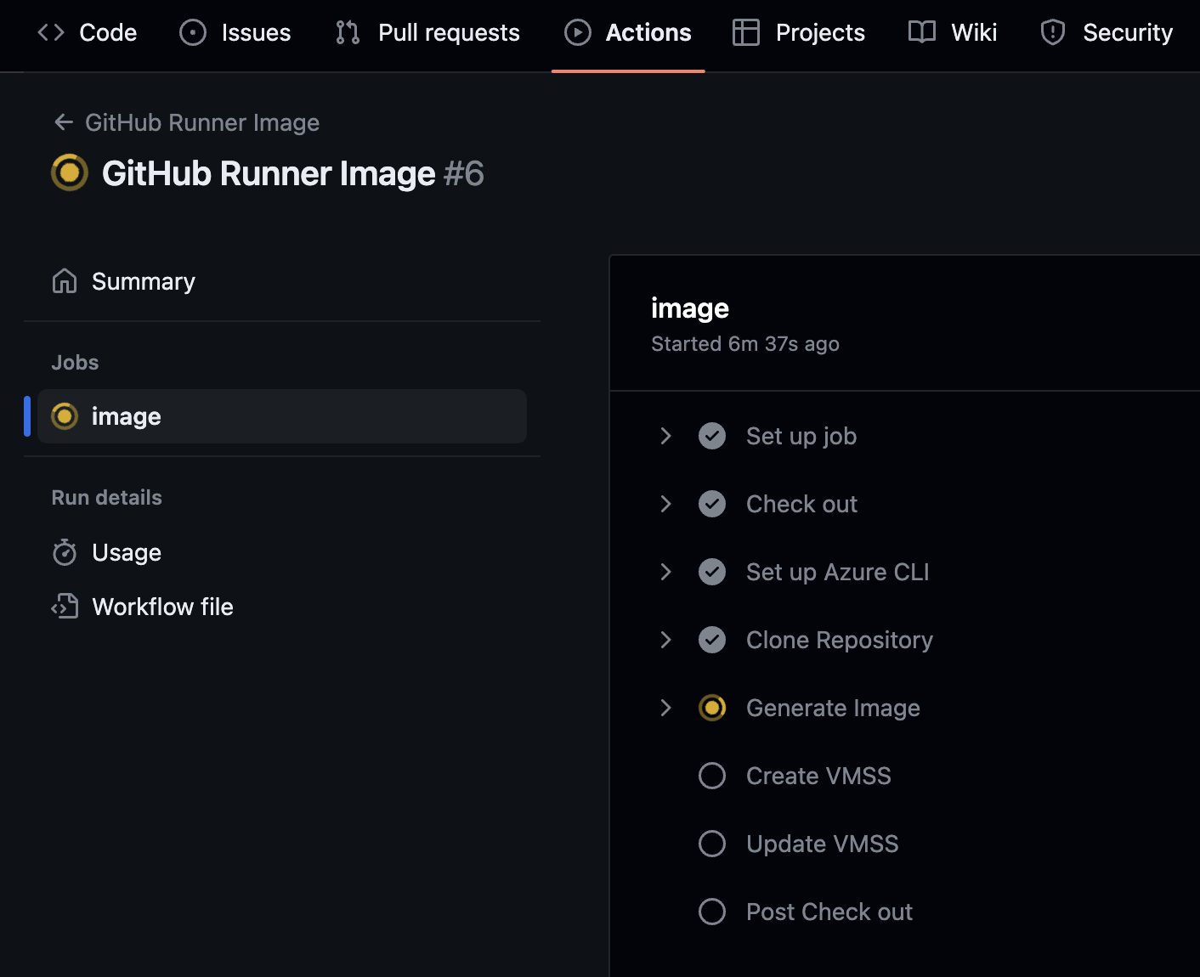This screenshot has width=1200, height=977.
Task: Click the Summary home icon
Action: click(65, 281)
